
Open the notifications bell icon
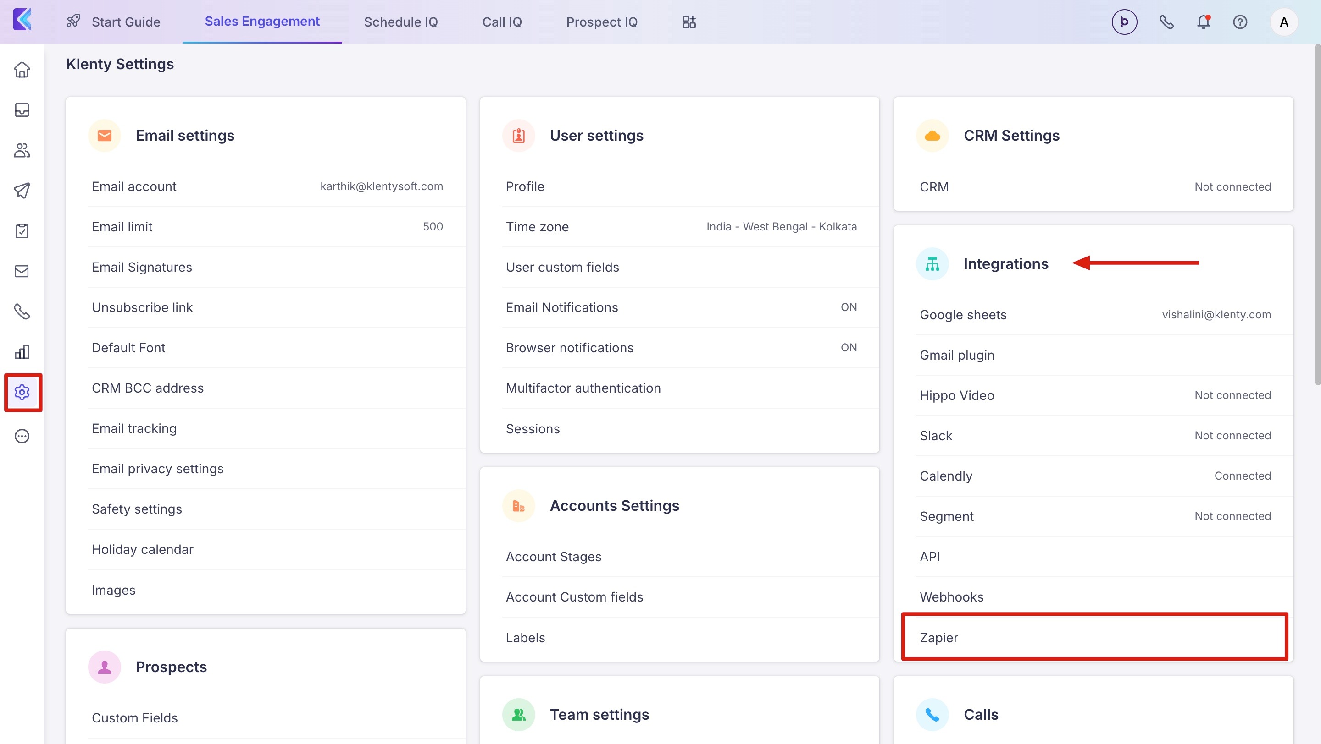tap(1203, 22)
